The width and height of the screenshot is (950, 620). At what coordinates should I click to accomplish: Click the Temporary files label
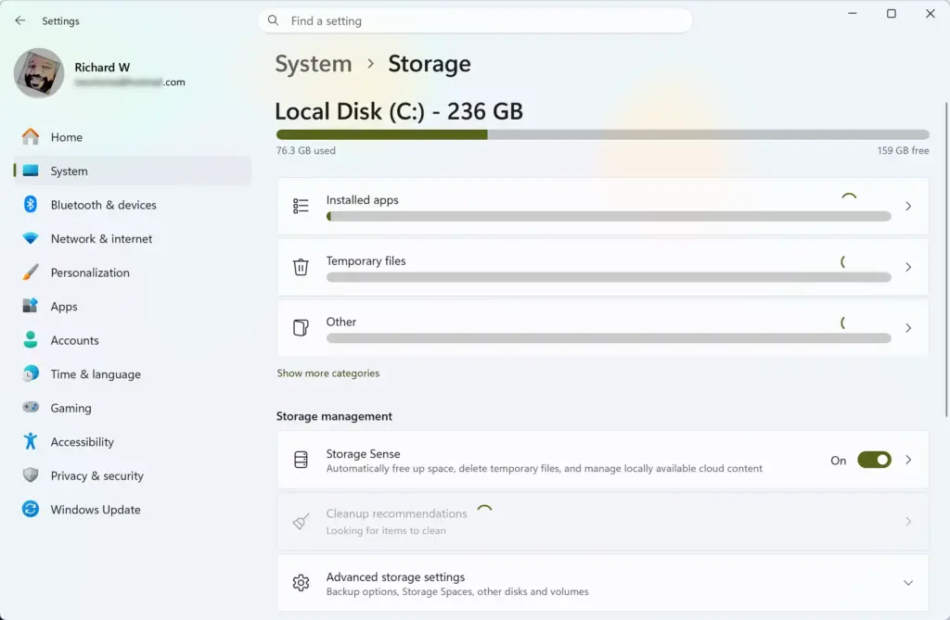tap(366, 261)
